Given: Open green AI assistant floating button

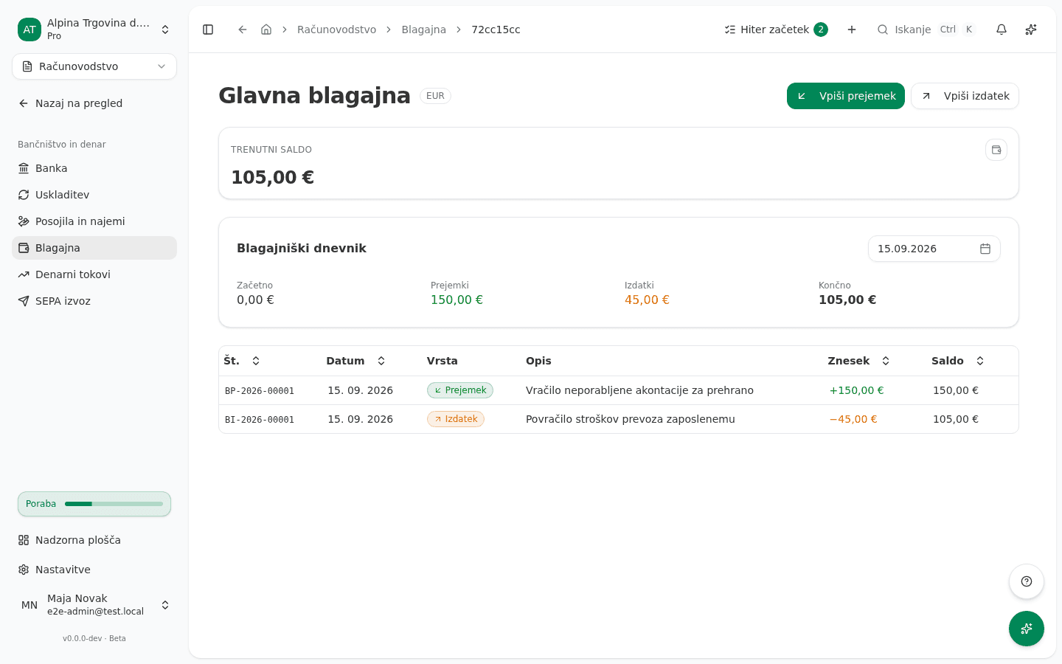Looking at the screenshot, I should pos(1027,629).
